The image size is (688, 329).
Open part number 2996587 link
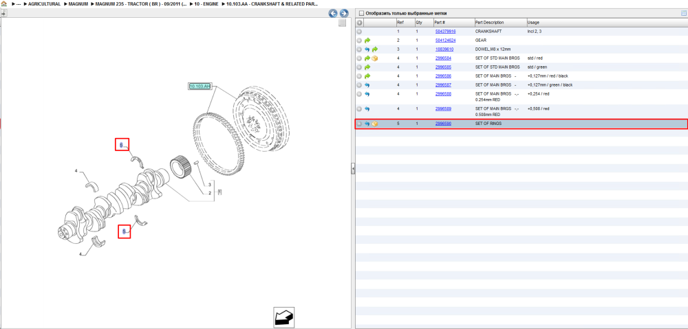point(443,85)
